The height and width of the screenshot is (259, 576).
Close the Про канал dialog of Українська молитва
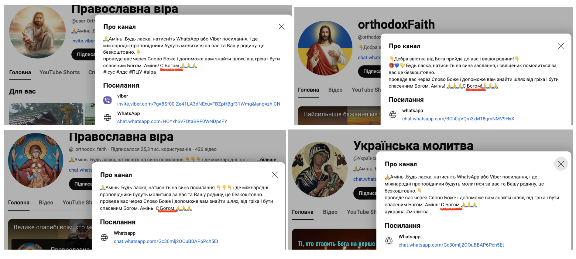[x=561, y=164]
